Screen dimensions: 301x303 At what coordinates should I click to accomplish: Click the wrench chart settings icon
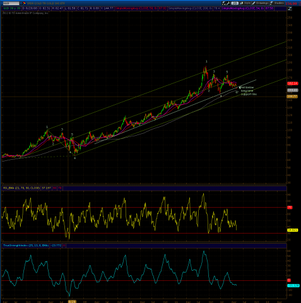(x=228, y=3)
